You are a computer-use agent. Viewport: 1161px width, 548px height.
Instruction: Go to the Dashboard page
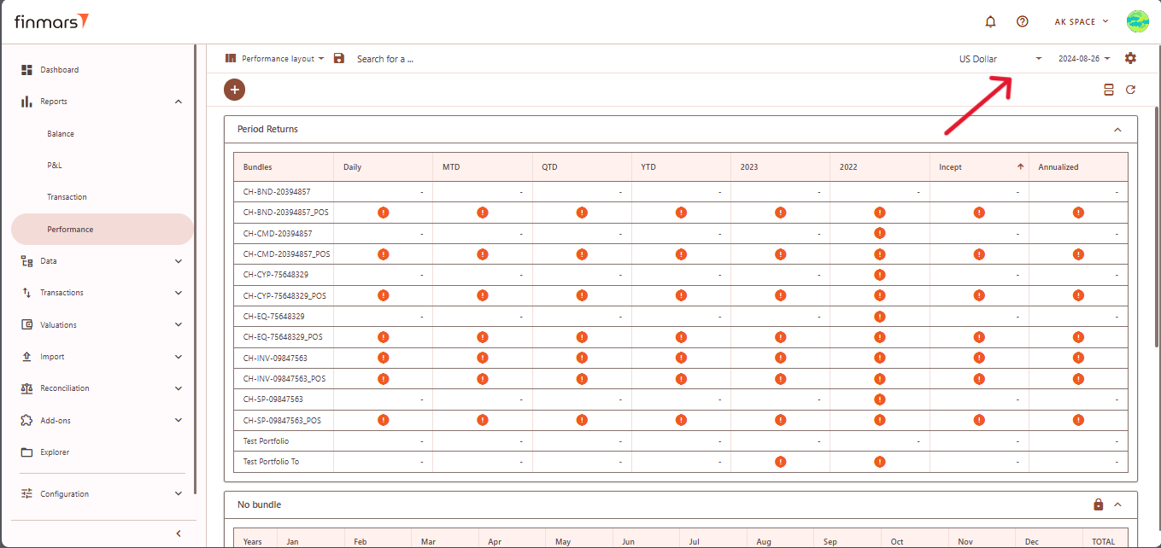[59, 70]
